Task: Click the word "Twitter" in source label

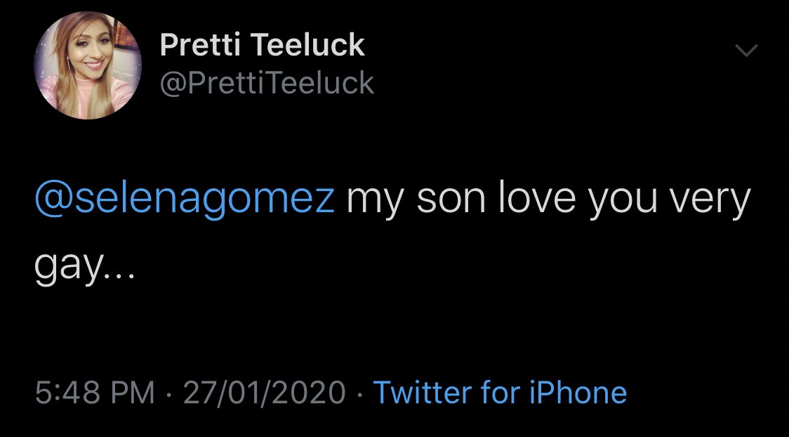Action: click(418, 392)
